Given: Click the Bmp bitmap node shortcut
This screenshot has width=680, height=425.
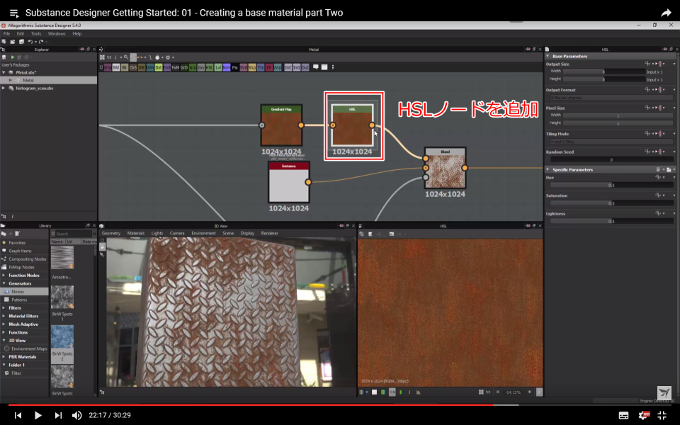Looking at the screenshot, I should coord(108,68).
